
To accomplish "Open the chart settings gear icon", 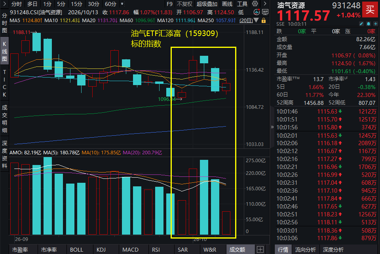I will 255,4.
